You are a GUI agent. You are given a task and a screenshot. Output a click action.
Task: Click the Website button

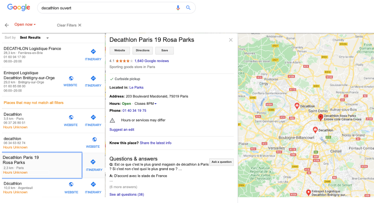tap(119, 50)
